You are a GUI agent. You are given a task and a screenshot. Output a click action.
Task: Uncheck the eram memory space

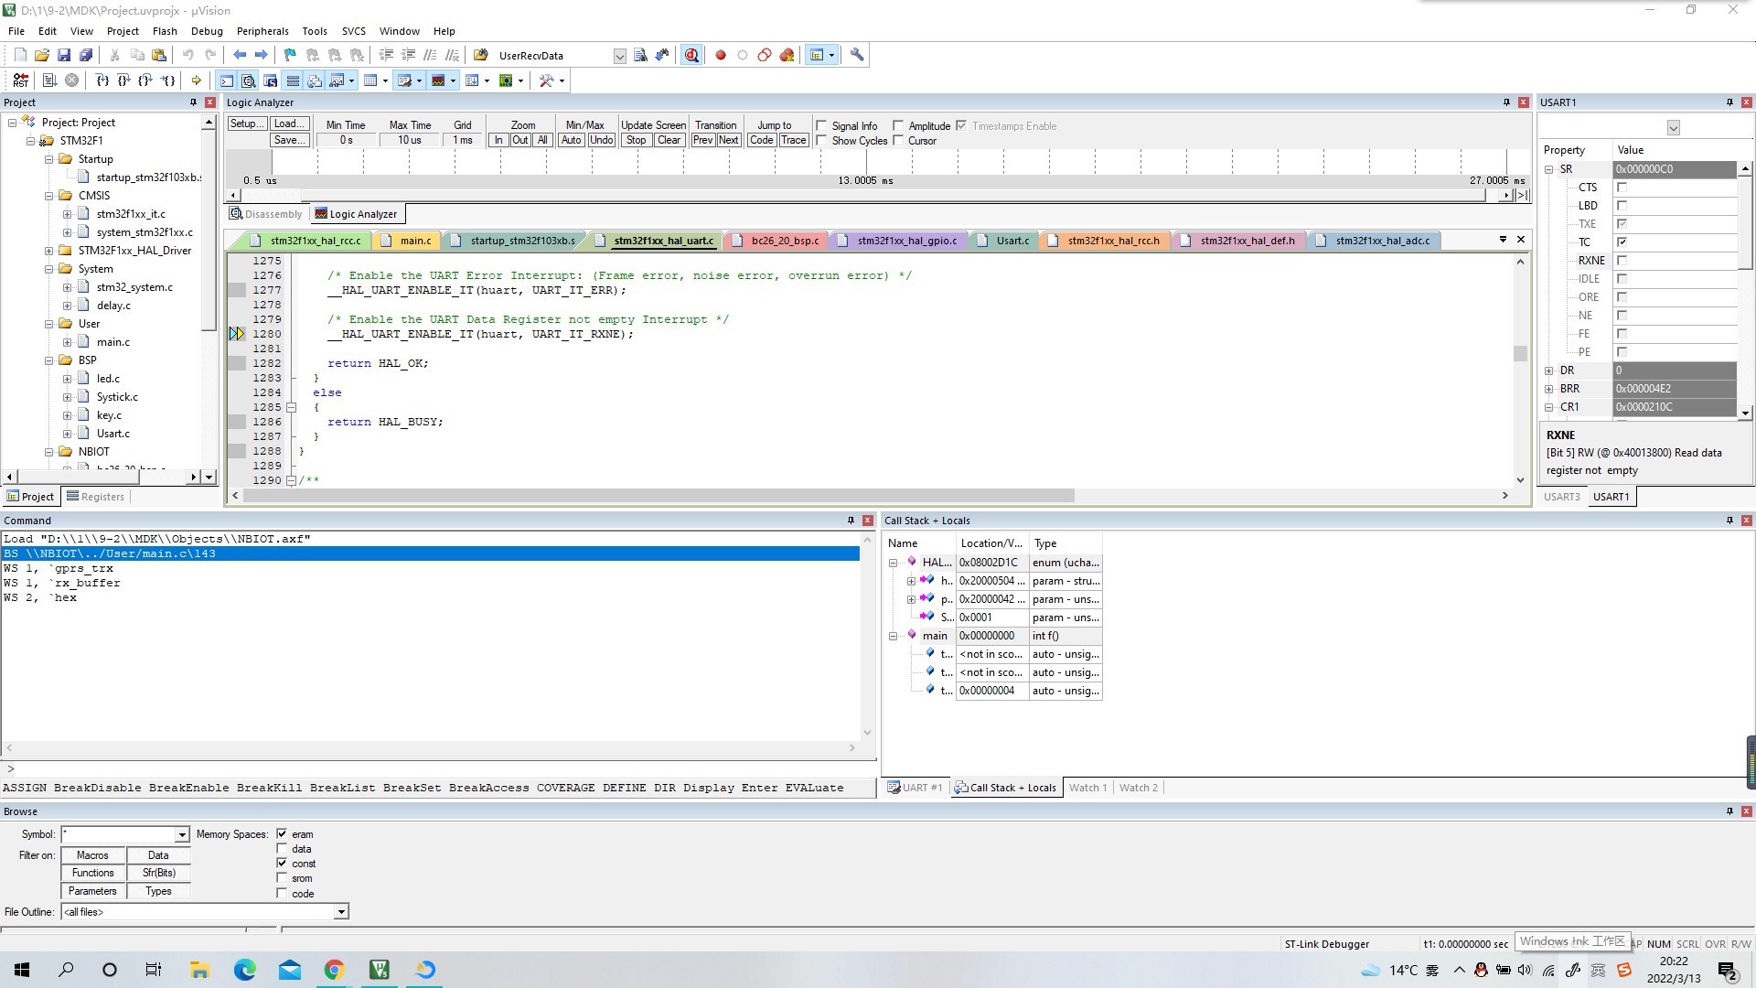point(282,833)
